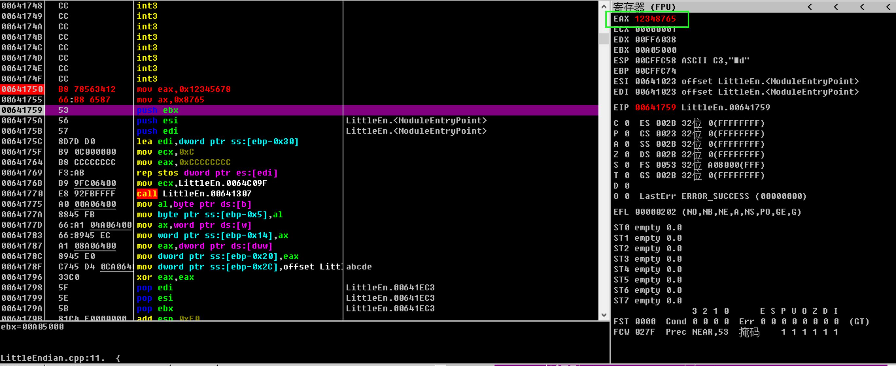
Task: Select ESI register value 00641023
Action: (x=655, y=81)
